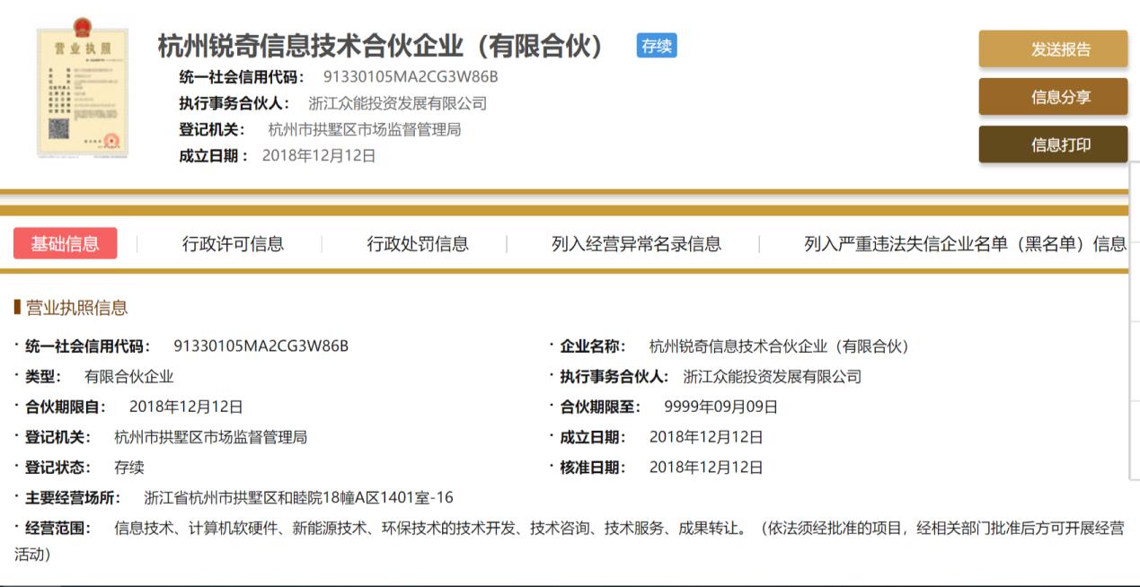Click the 登记机关 value in the details section
This screenshot has width=1140, height=587.
pyautogui.click(x=211, y=437)
